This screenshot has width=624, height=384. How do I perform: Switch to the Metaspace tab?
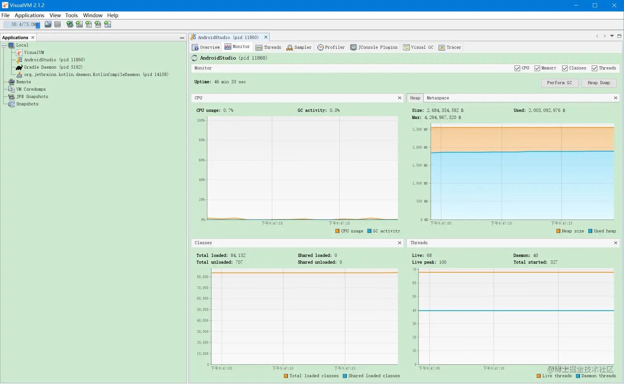(x=438, y=98)
